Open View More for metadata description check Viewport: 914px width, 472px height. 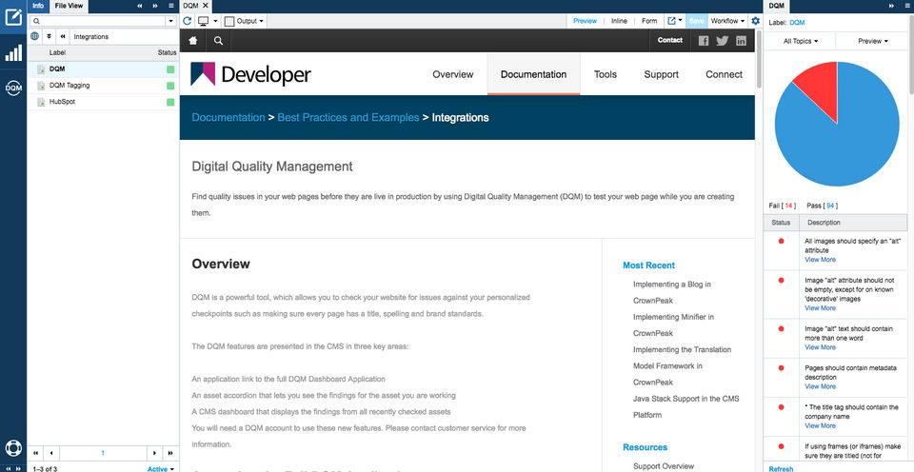820,386
